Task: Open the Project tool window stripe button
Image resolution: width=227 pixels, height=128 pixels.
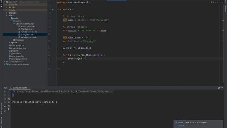Action: point(1,4)
